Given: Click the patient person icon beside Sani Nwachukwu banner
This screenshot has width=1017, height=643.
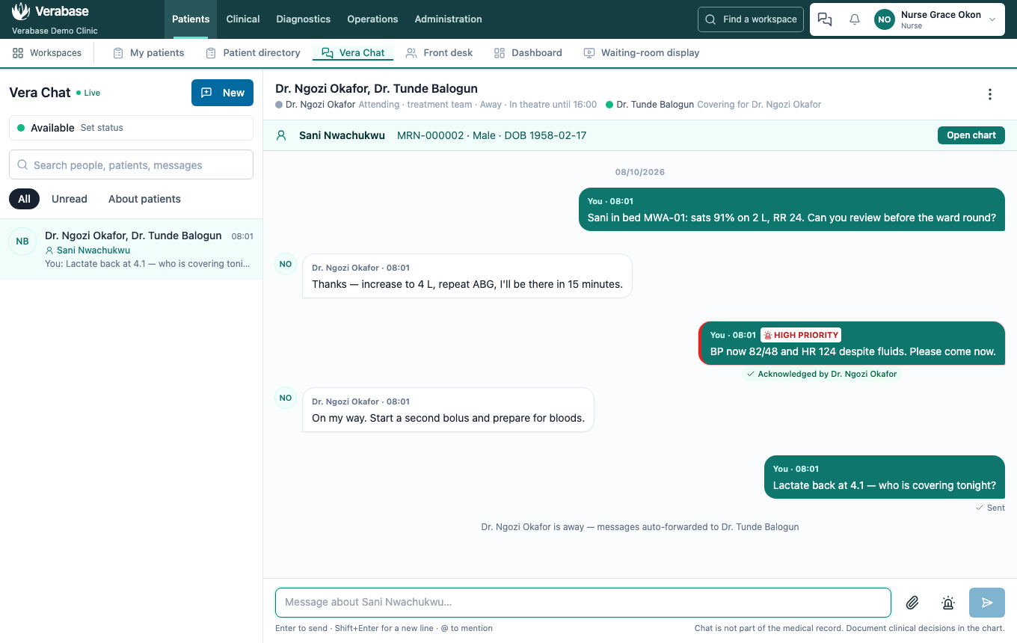Looking at the screenshot, I should click(281, 135).
